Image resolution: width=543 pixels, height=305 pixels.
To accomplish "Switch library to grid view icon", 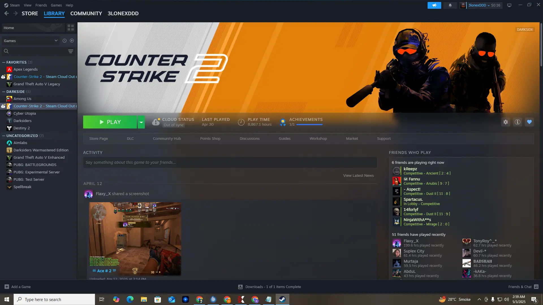I will point(70,28).
